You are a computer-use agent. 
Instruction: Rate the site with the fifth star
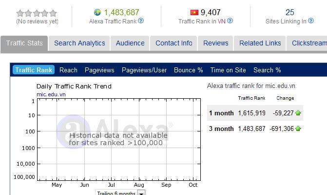(53, 13)
